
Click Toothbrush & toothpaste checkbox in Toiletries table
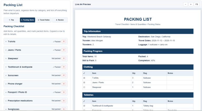click(84, 106)
